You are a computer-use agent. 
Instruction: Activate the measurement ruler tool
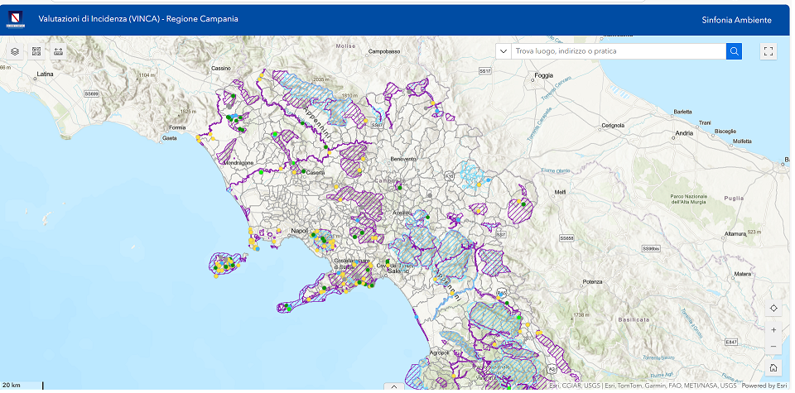tap(58, 51)
